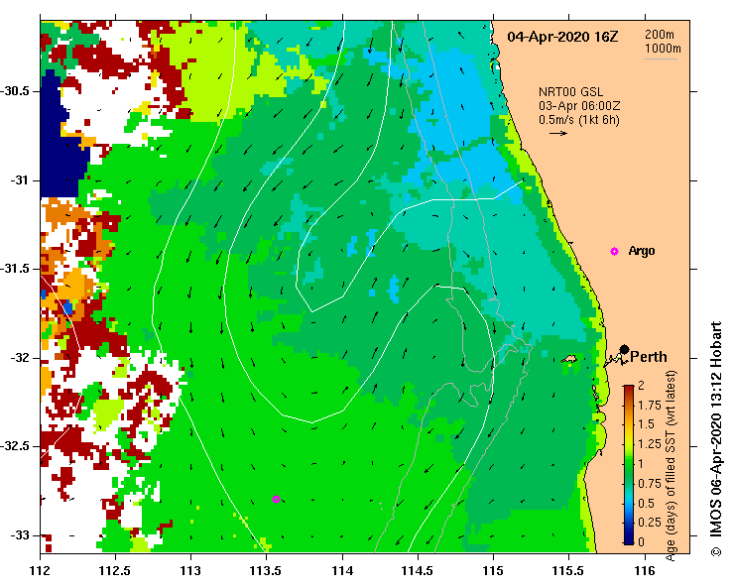Click the 200m depth contour legend label
This screenshot has width=733, height=587.
[x=660, y=35]
